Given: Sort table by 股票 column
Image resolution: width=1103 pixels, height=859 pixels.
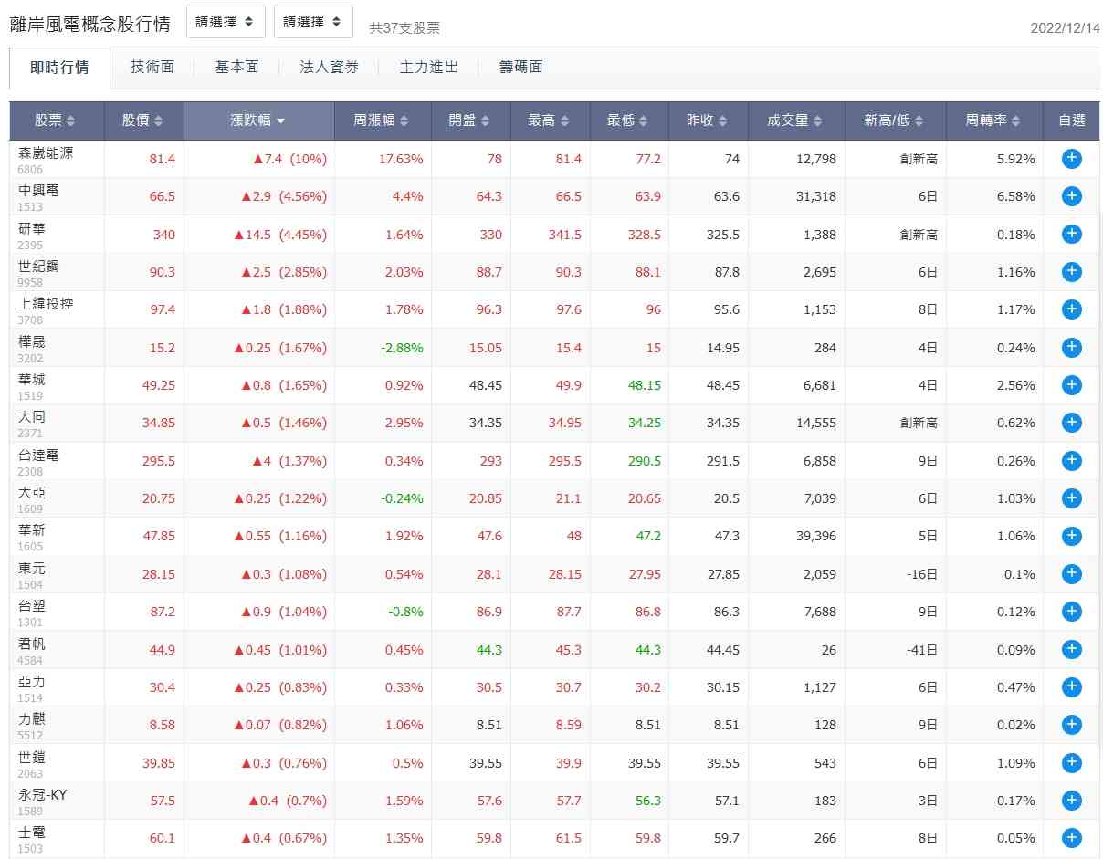Looking at the screenshot, I should (57, 120).
